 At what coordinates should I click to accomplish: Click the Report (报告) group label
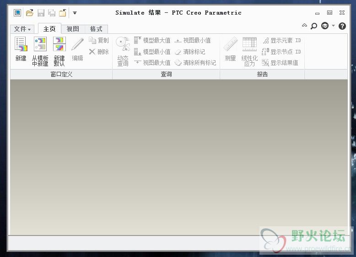[x=262, y=74]
